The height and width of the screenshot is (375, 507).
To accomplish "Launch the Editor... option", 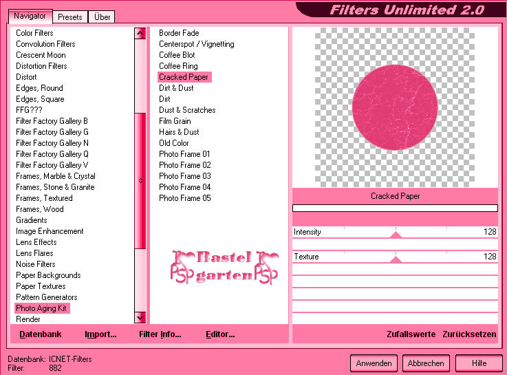I will (220, 334).
